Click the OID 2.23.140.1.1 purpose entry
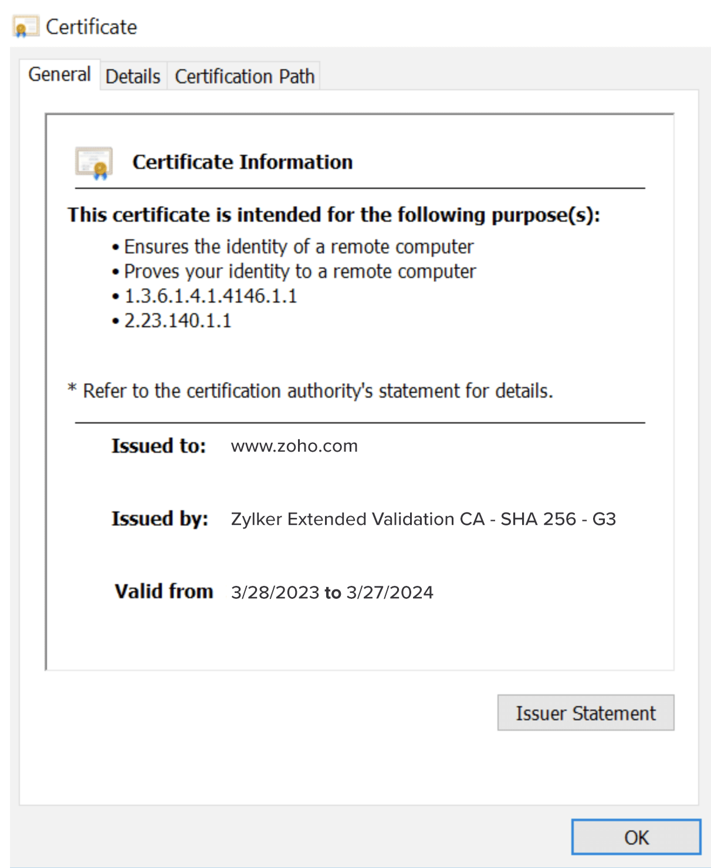 tap(177, 320)
